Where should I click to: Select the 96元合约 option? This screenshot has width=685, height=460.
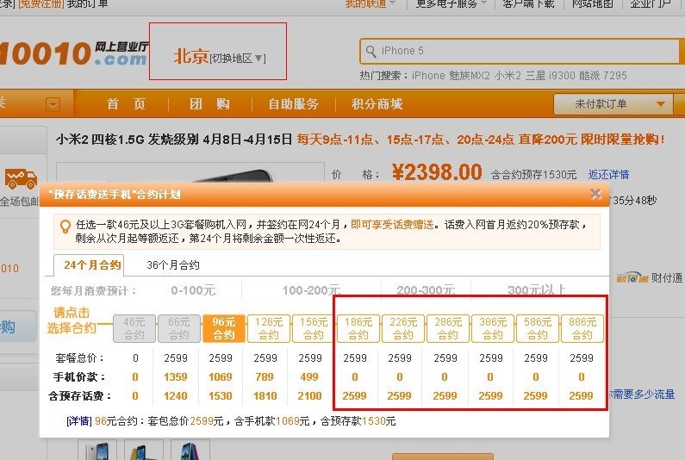click(x=224, y=328)
